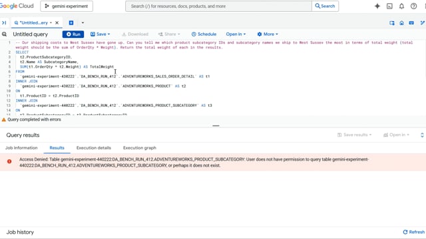Open the More settings menu

pyautogui.click(x=268, y=34)
